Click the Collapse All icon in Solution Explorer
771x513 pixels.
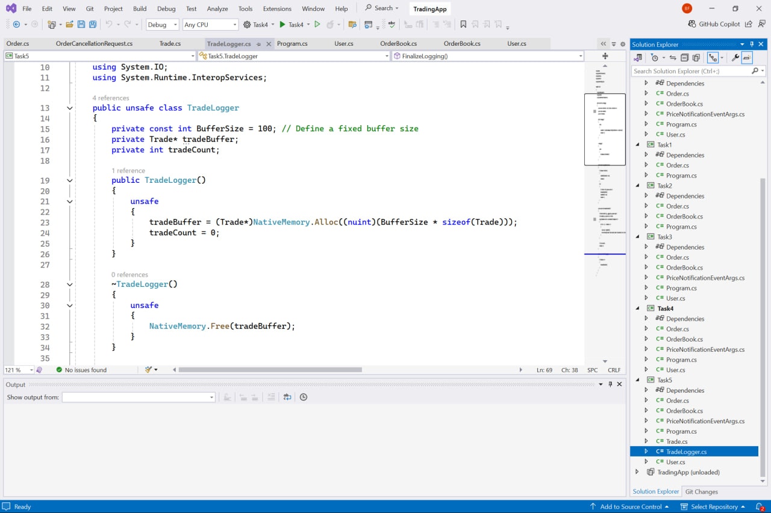pyautogui.click(x=684, y=58)
